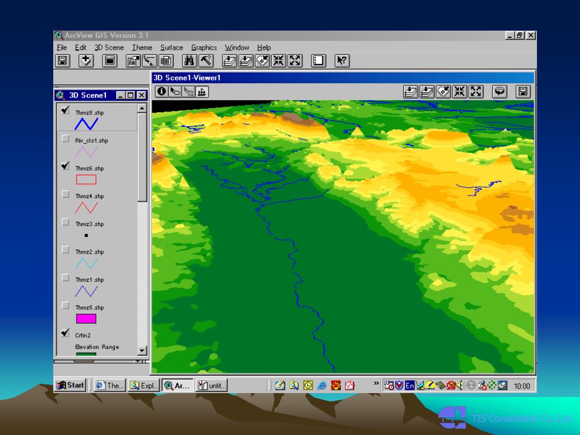Click the Internet Explorer quick launch icon
580x435 pixels.
[322, 386]
